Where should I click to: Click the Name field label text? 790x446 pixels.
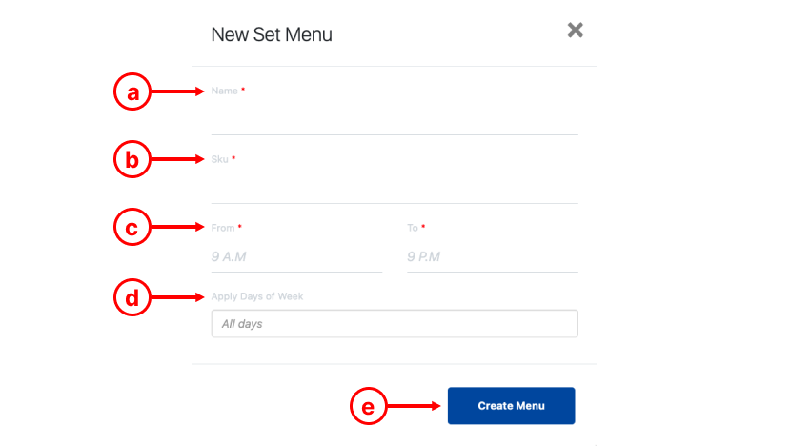(224, 91)
